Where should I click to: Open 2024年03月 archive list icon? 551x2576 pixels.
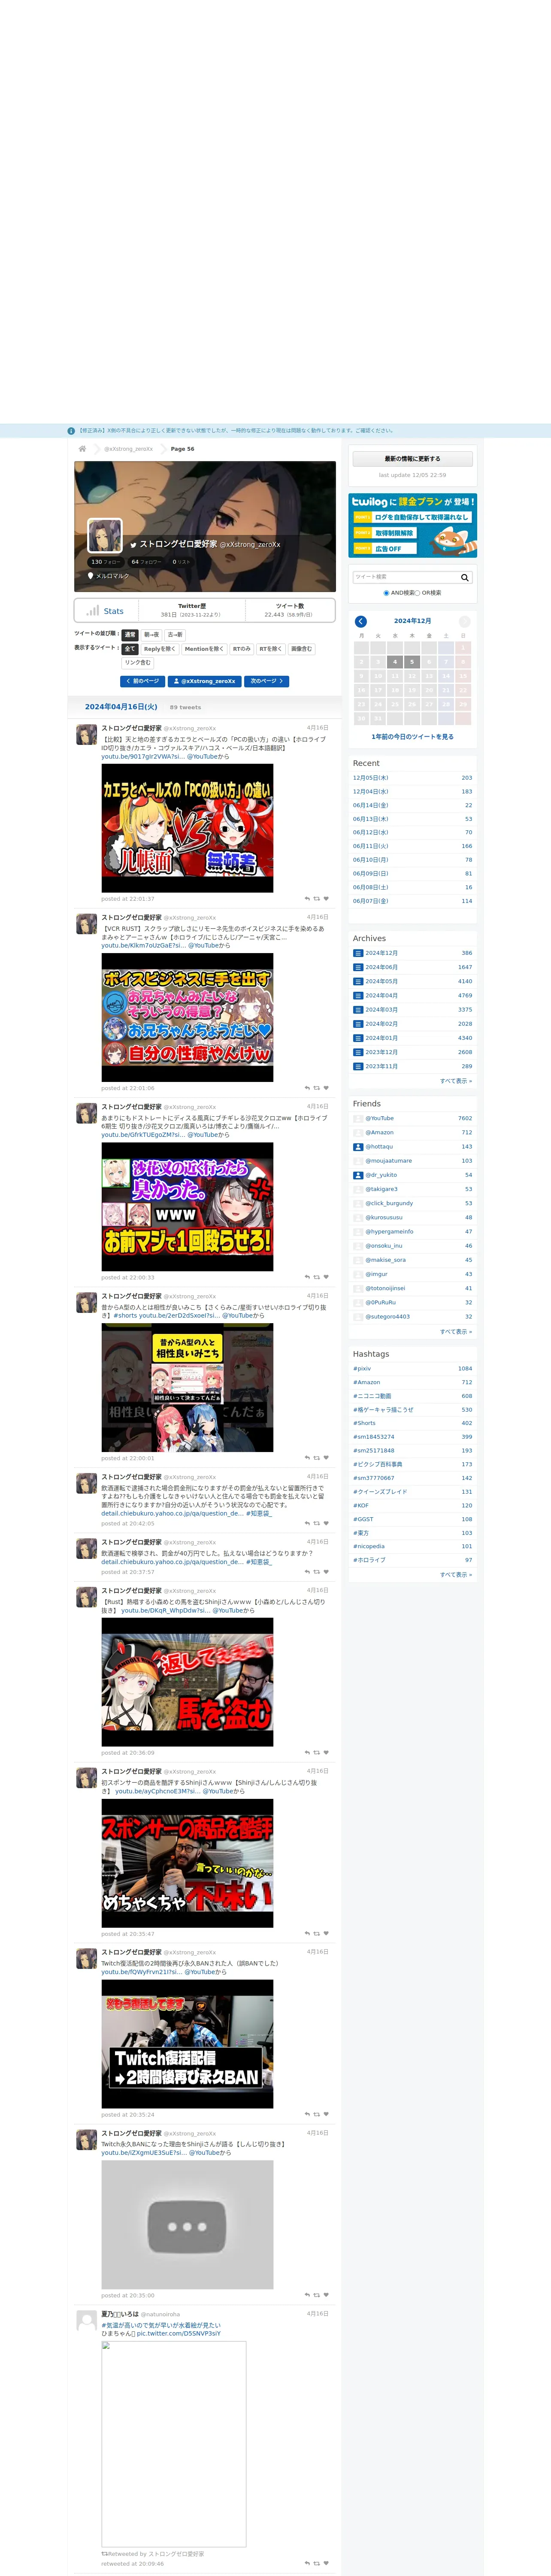tap(358, 1010)
